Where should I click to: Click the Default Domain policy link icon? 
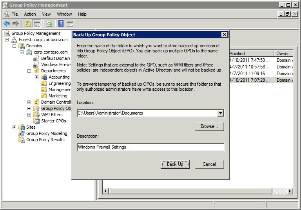[x=36, y=58]
